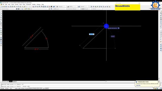Select the Construction Line tool
The width and height of the screenshot is (162, 91).
click(x=1, y=14)
